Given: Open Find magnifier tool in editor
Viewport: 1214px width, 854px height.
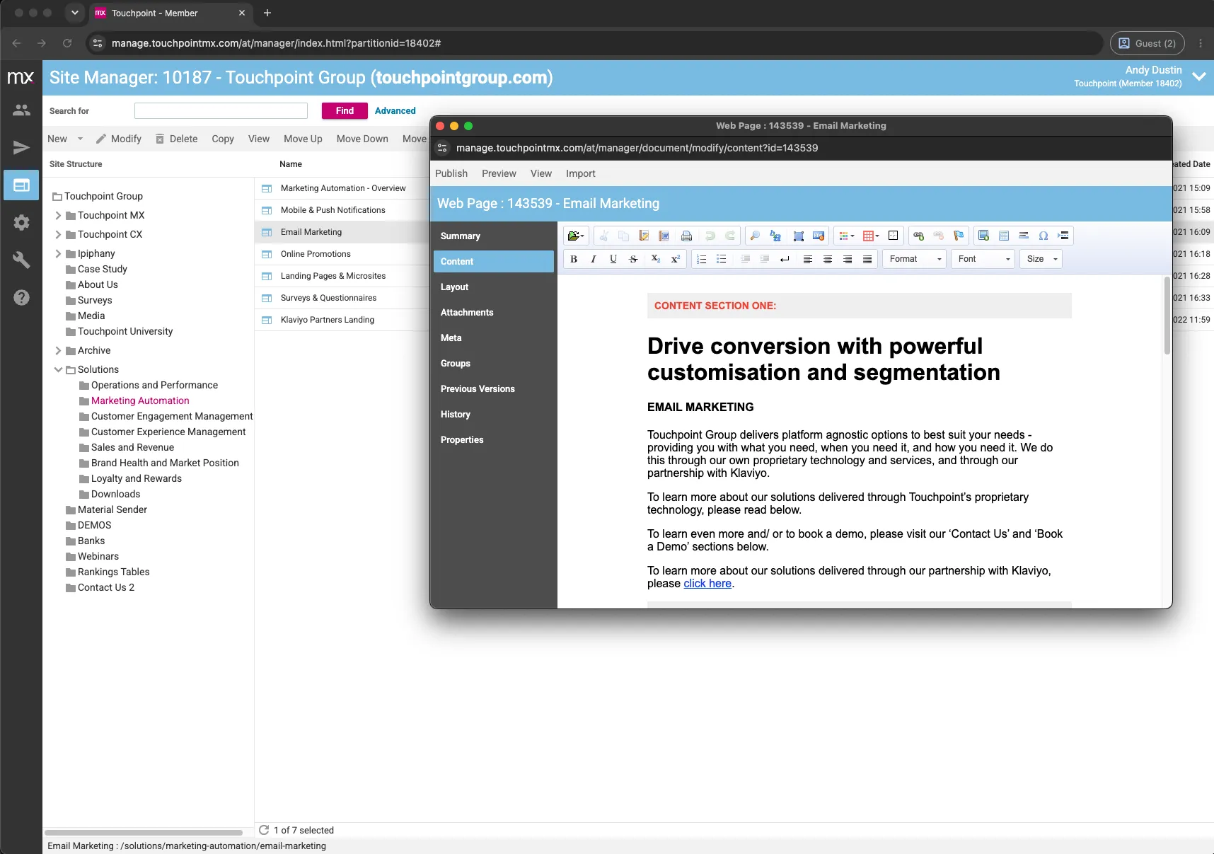Looking at the screenshot, I should coord(755,236).
